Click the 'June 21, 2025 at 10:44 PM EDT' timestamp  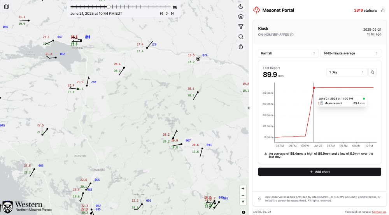pyautogui.click(x=96, y=14)
